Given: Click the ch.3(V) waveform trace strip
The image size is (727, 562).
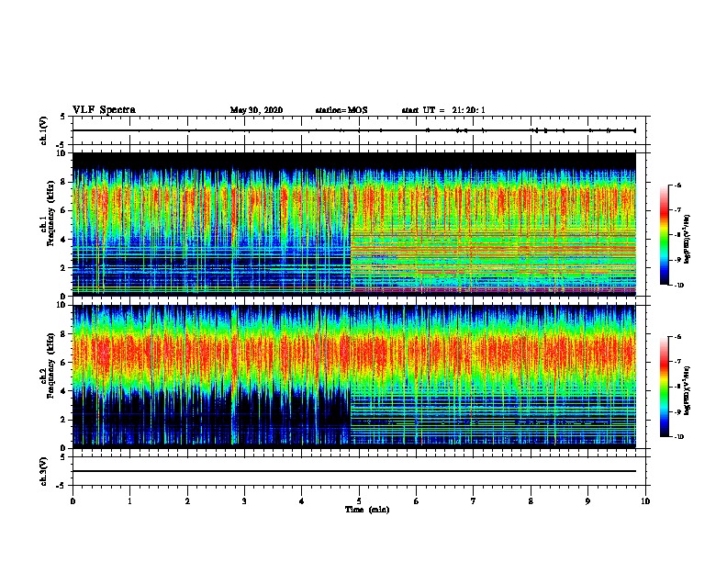Looking at the screenshot, I should pyautogui.click(x=361, y=471).
